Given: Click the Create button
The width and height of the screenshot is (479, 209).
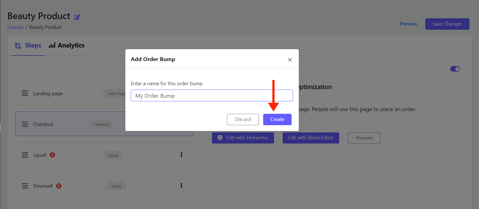Looking at the screenshot, I should (277, 119).
